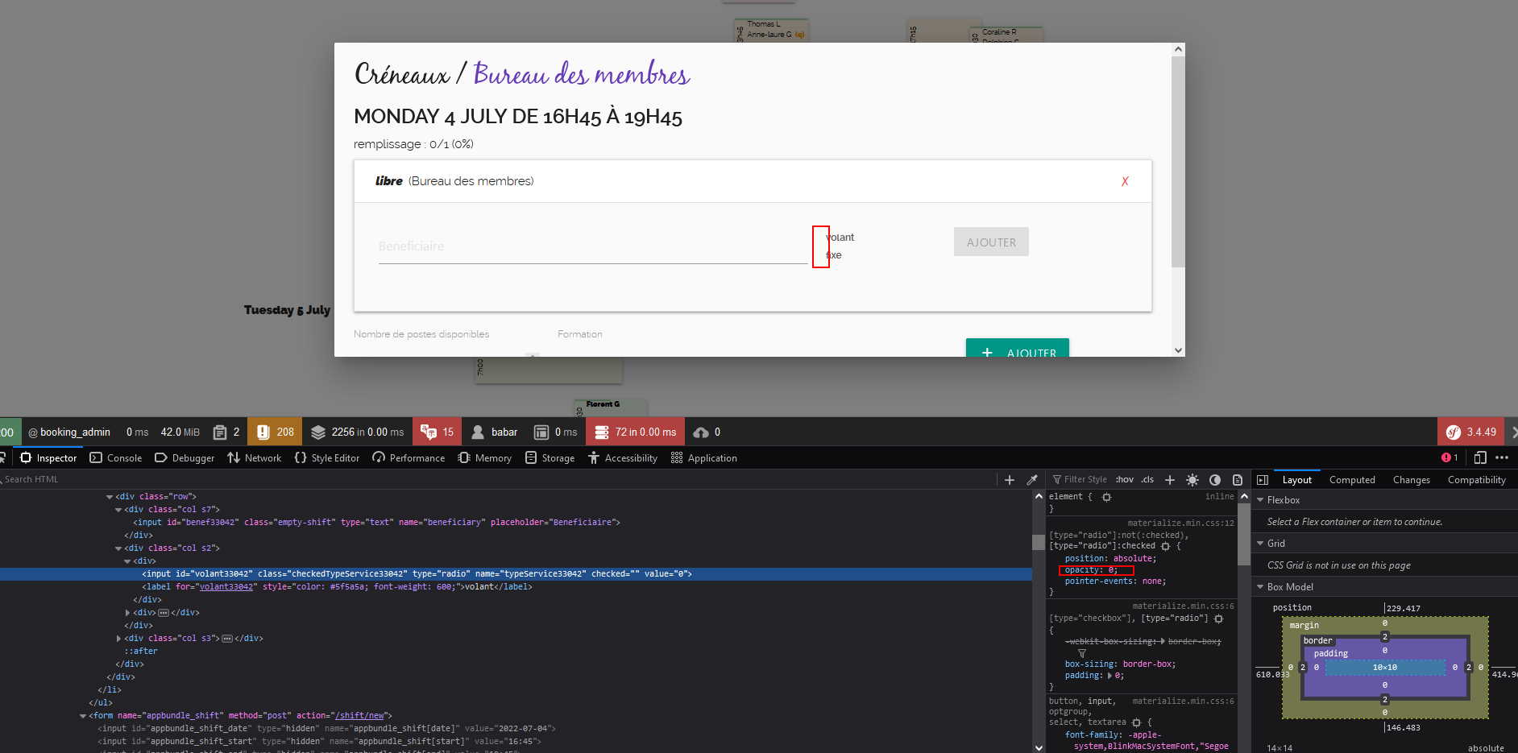Click the modal dialog vertical scrollbar

coord(1178,161)
